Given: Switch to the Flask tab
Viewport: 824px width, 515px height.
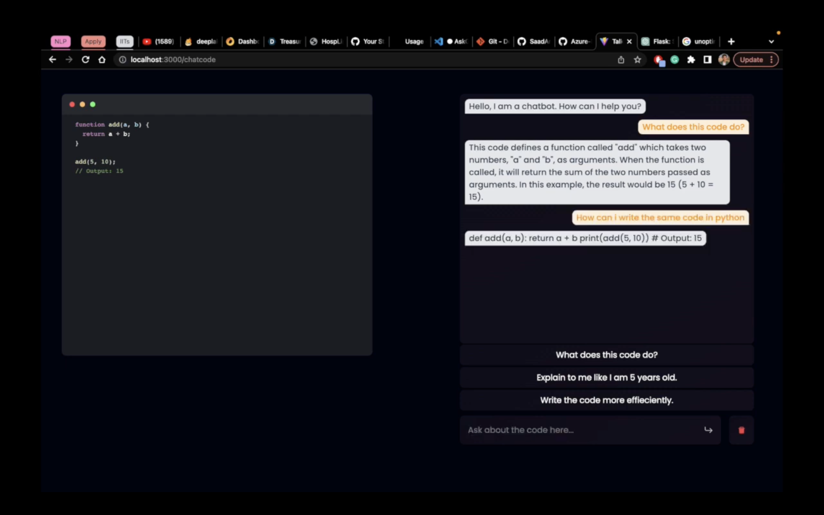Looking at the screenshot, I should point(658,41).
